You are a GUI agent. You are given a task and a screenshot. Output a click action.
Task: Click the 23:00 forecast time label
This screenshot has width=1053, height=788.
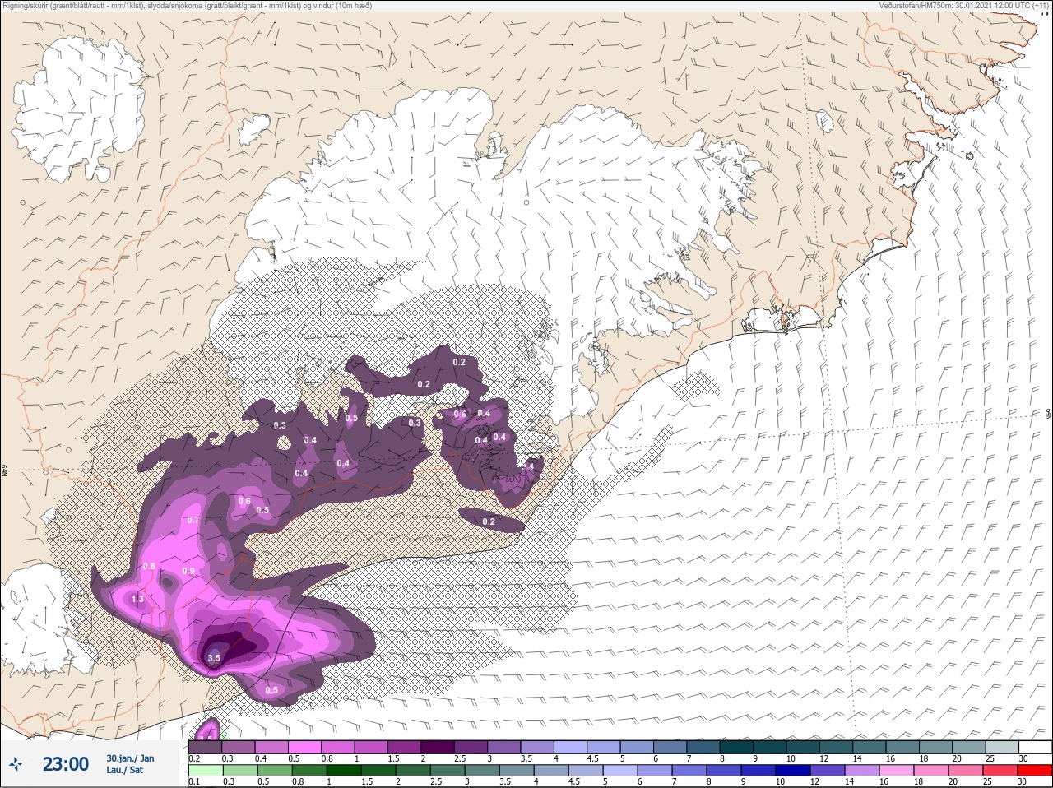(x=66, y=765)
